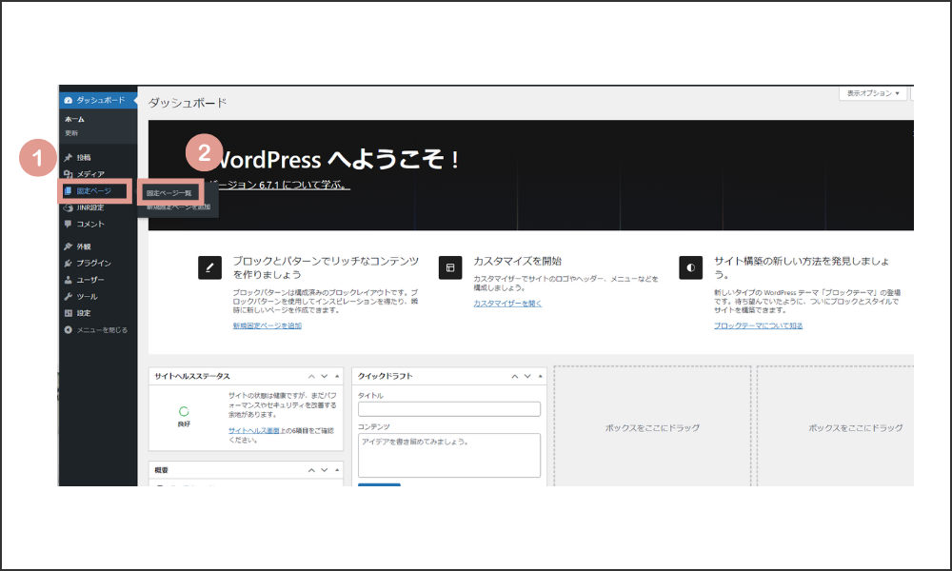Image resolution: width=952 pixels, height=571 pixels.
Task: Move サイトヘルスステータス widget down
Action: click(325, 376)
